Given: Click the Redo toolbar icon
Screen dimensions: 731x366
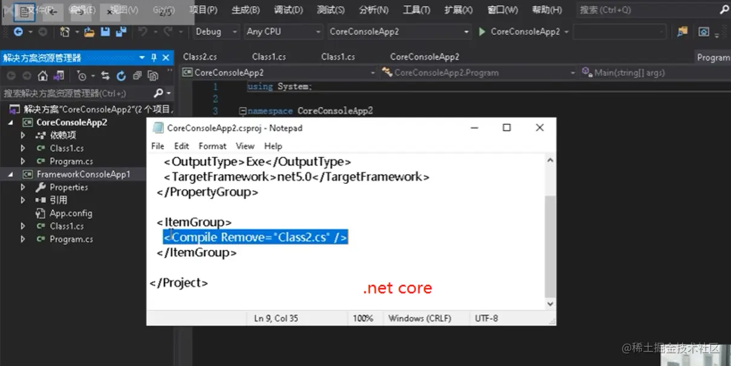Looking at the screenshot, I should click(x=167, y=32).
